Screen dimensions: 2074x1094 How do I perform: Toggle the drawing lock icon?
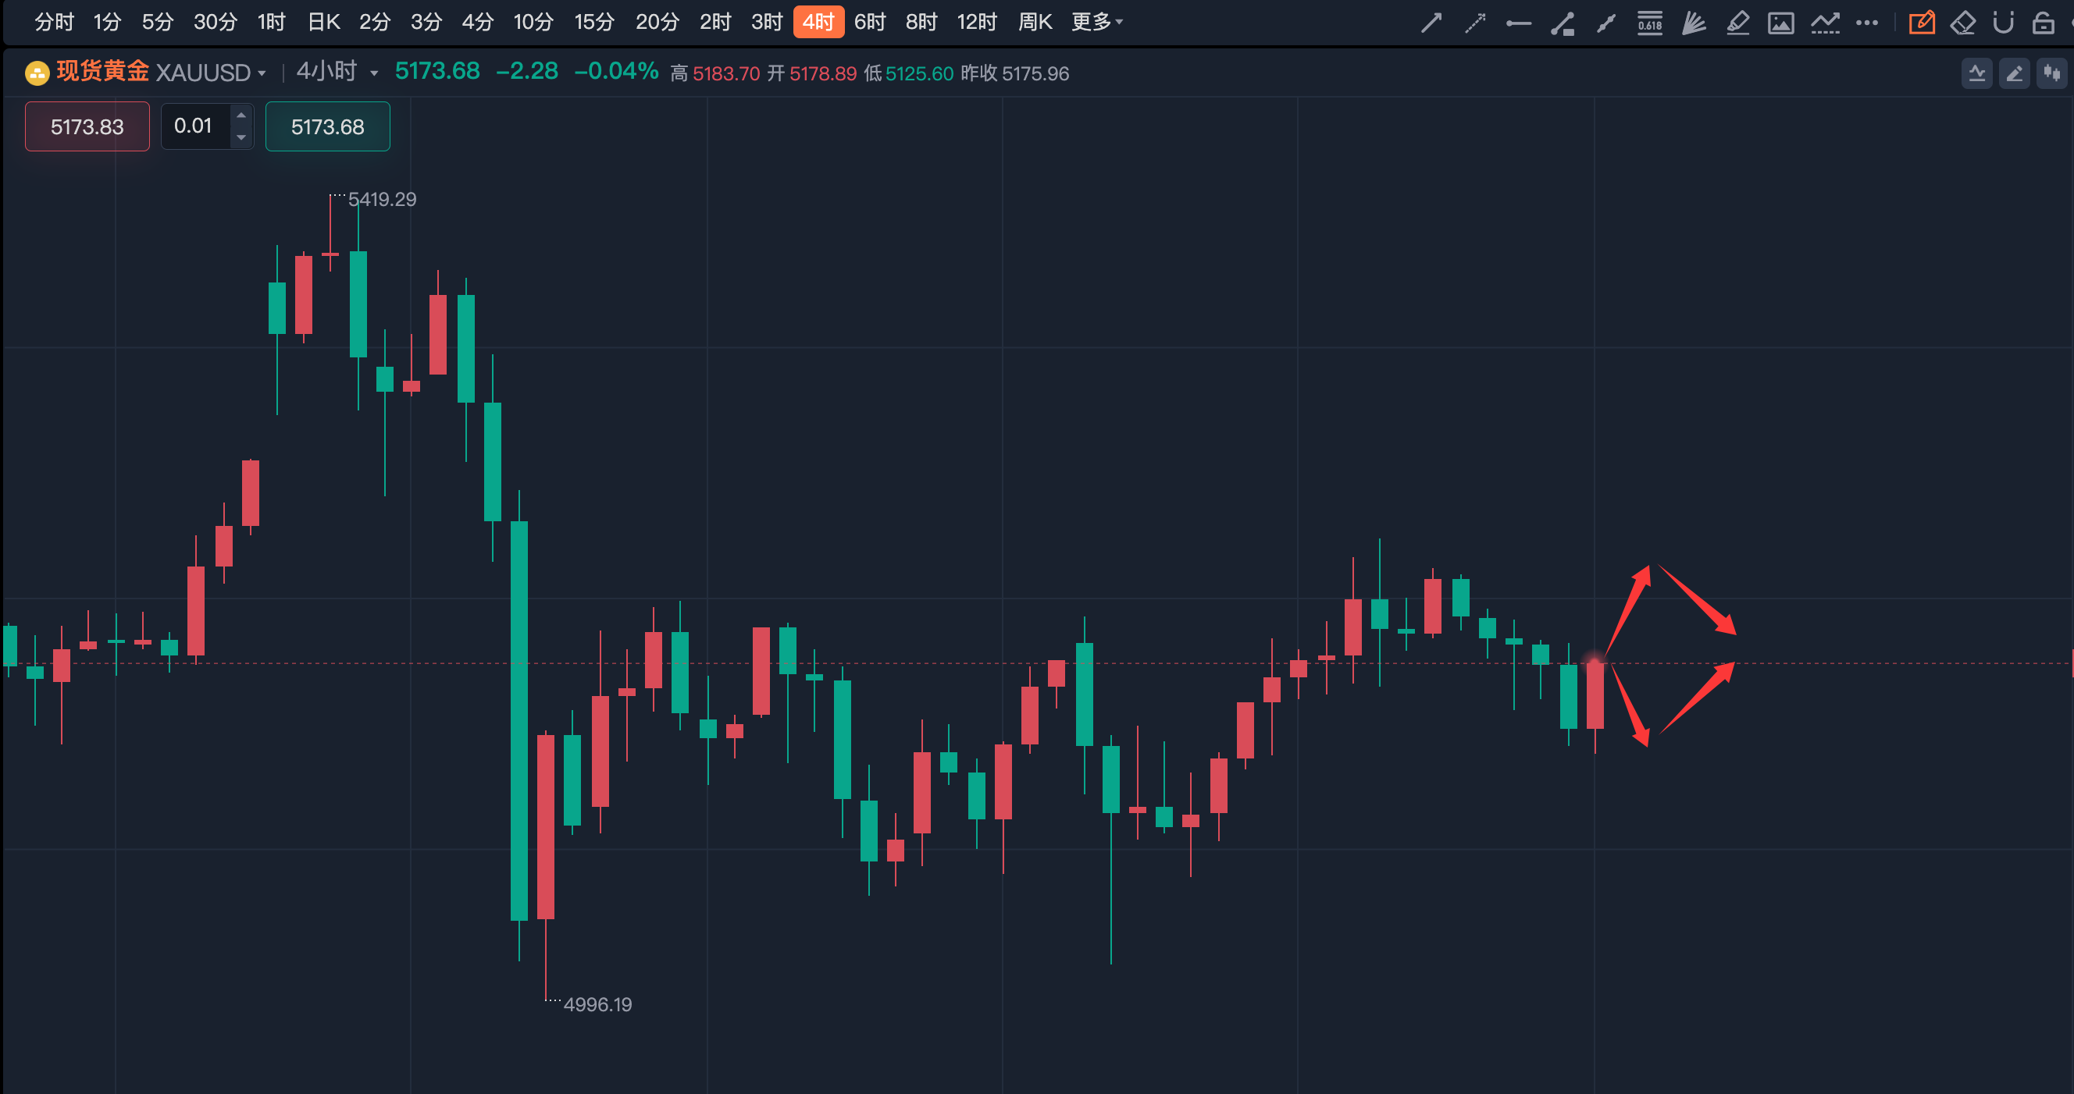click(x=2043, y=23)
